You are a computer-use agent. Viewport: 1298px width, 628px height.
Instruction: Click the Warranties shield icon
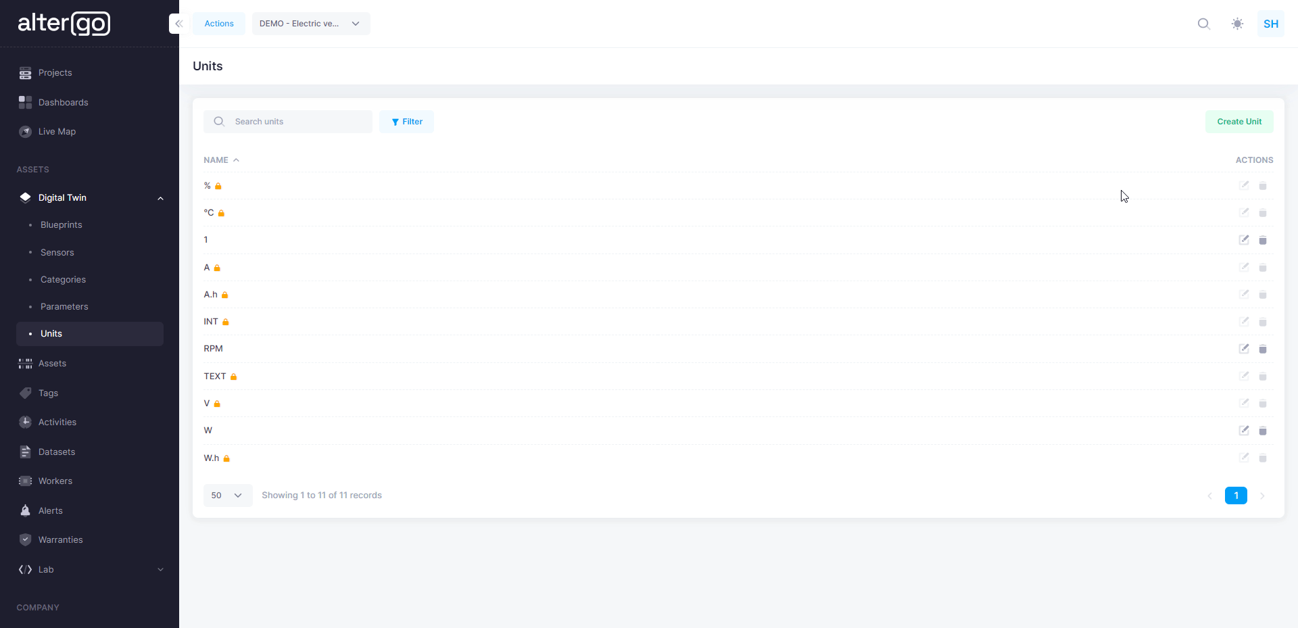coord(25,539)
